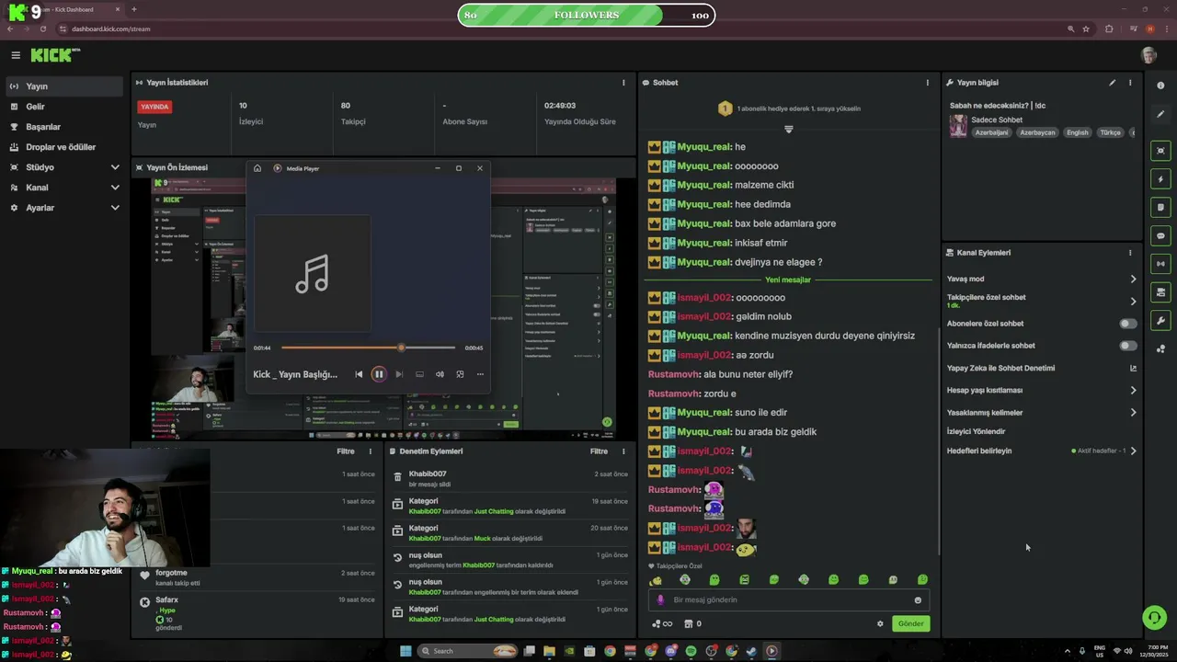The image size is (1177, 662).
Task: Click the purple microphone icon in chat input
Action: 660,600
